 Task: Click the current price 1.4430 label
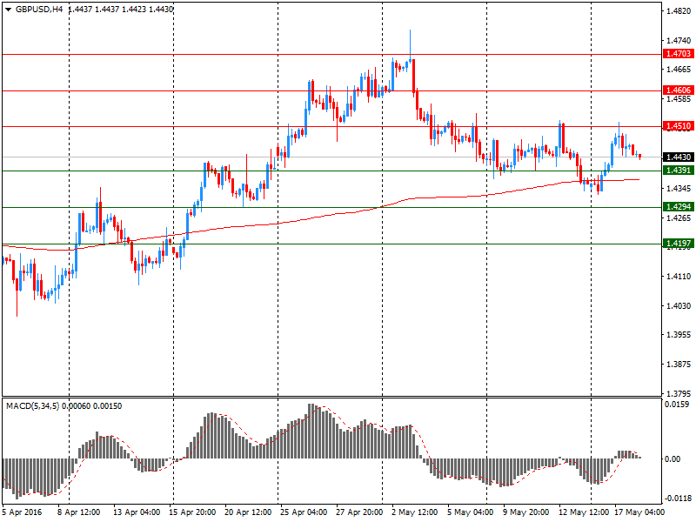(x=679, y=157)
